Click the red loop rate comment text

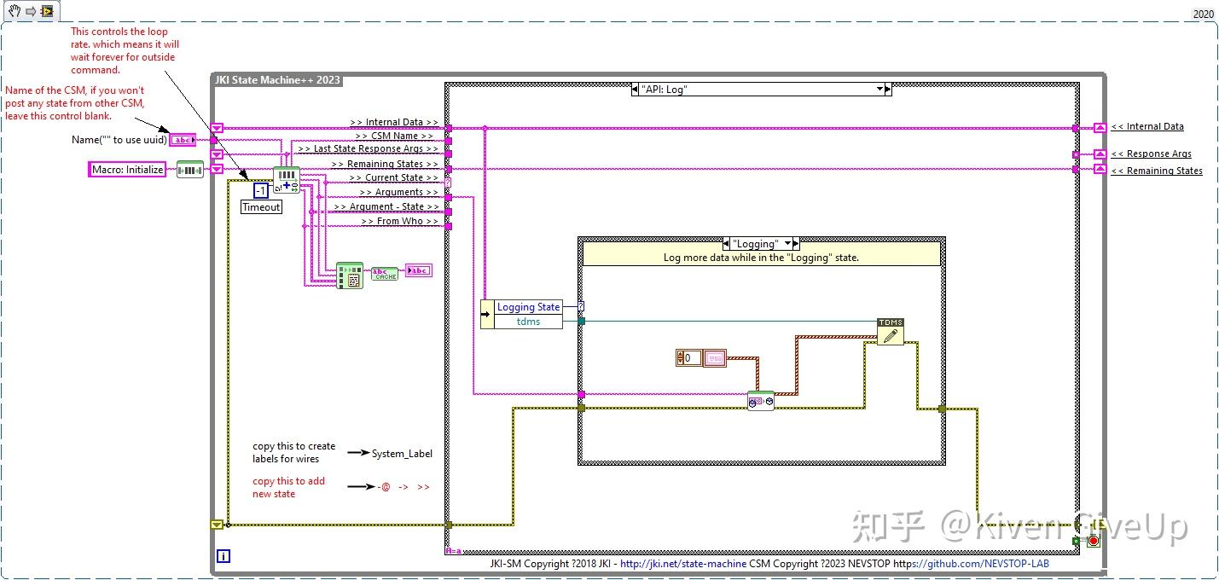click(125, 51)
